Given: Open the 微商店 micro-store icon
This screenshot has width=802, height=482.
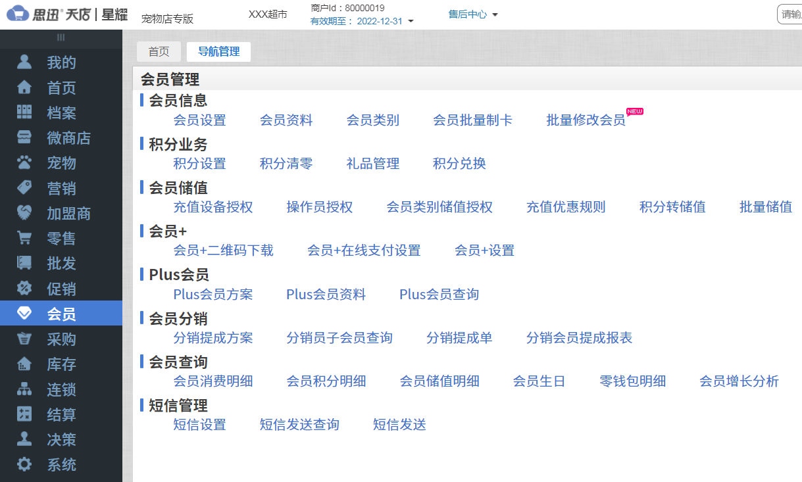Looking at the screenshot, I should coord(25,137).
